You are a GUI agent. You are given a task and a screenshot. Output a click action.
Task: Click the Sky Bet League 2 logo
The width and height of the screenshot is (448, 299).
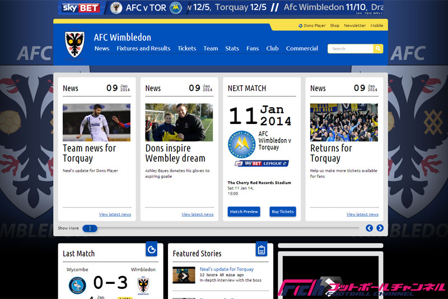[262, 163]
